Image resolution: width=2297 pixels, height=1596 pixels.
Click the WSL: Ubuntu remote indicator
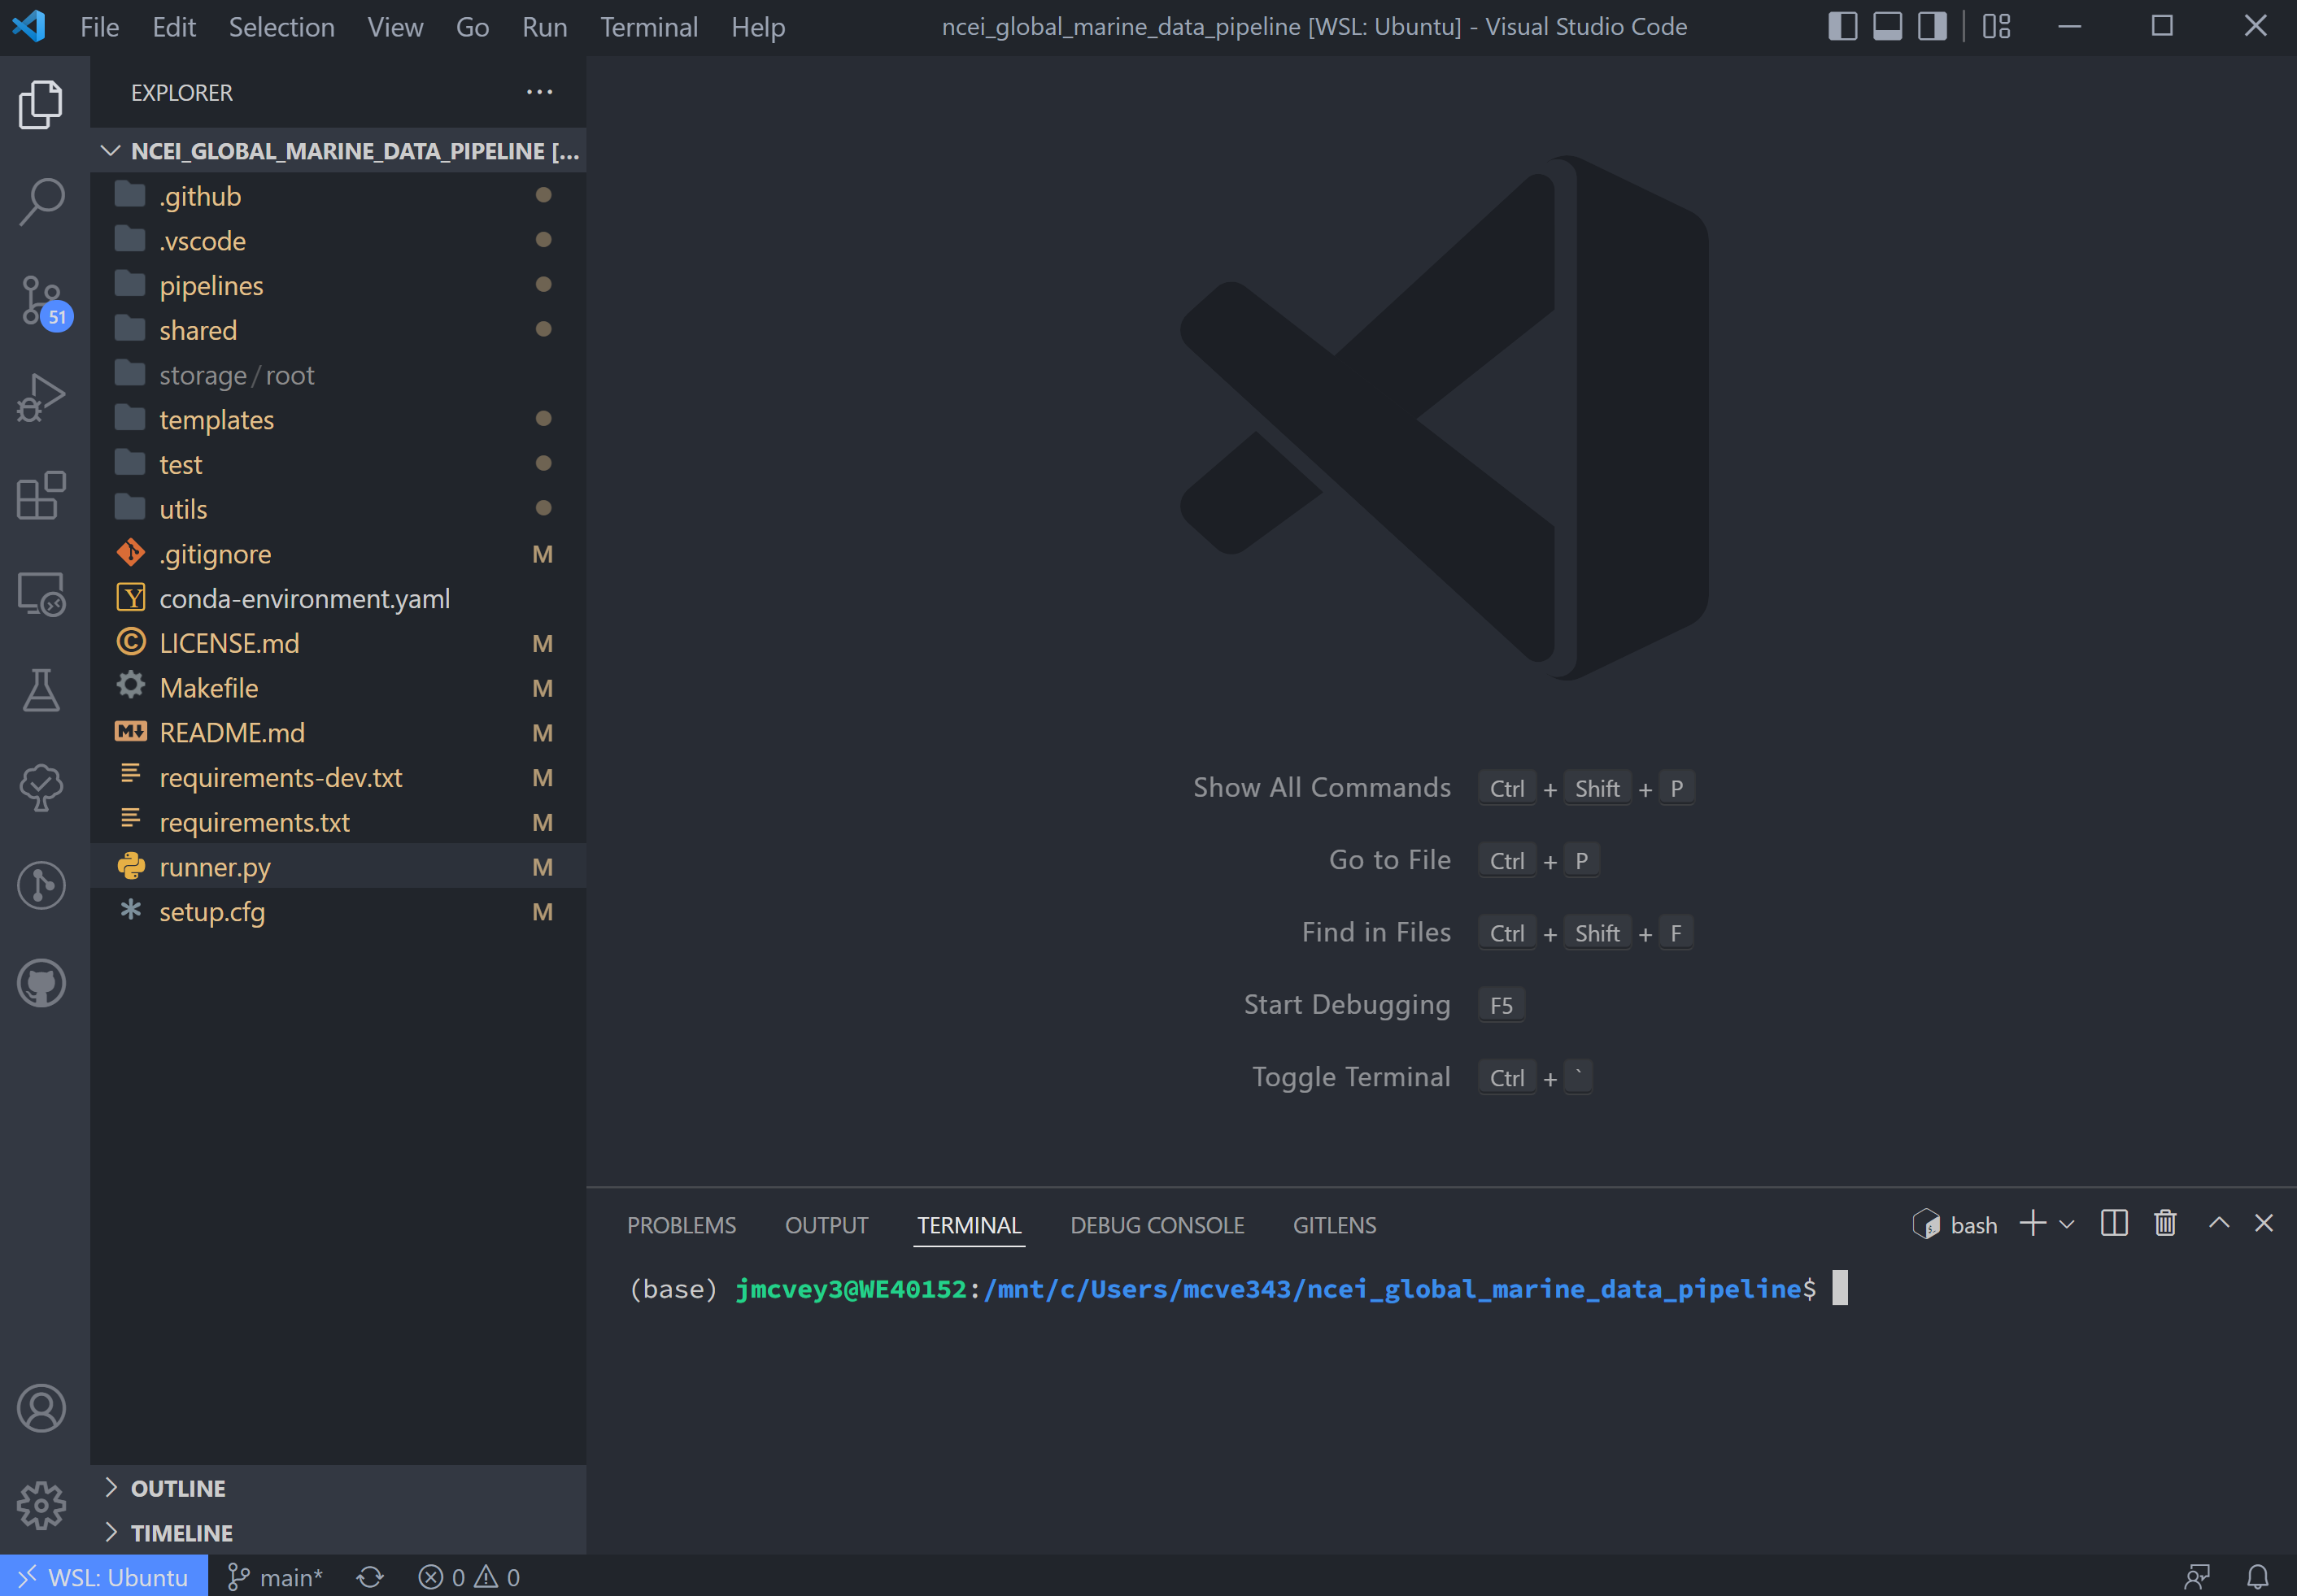pyautogui.click(x=104, y=1577)
